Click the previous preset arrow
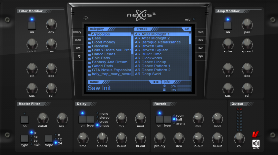This screenshot has height=155, width=278. (x=154, y=82)
